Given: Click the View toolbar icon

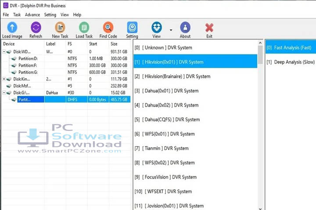Looking at the screenshot, I should tap(157, 27).
